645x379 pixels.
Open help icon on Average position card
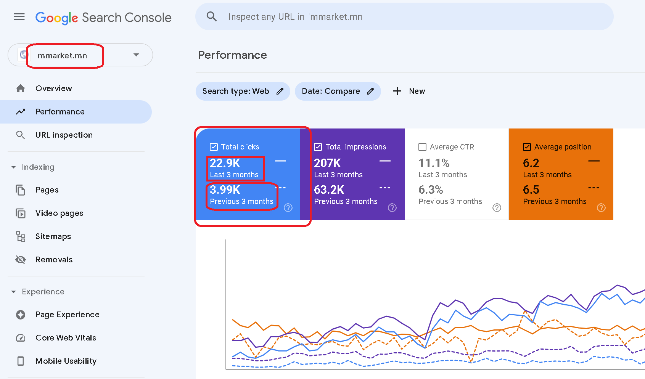[x=601, y=207]
